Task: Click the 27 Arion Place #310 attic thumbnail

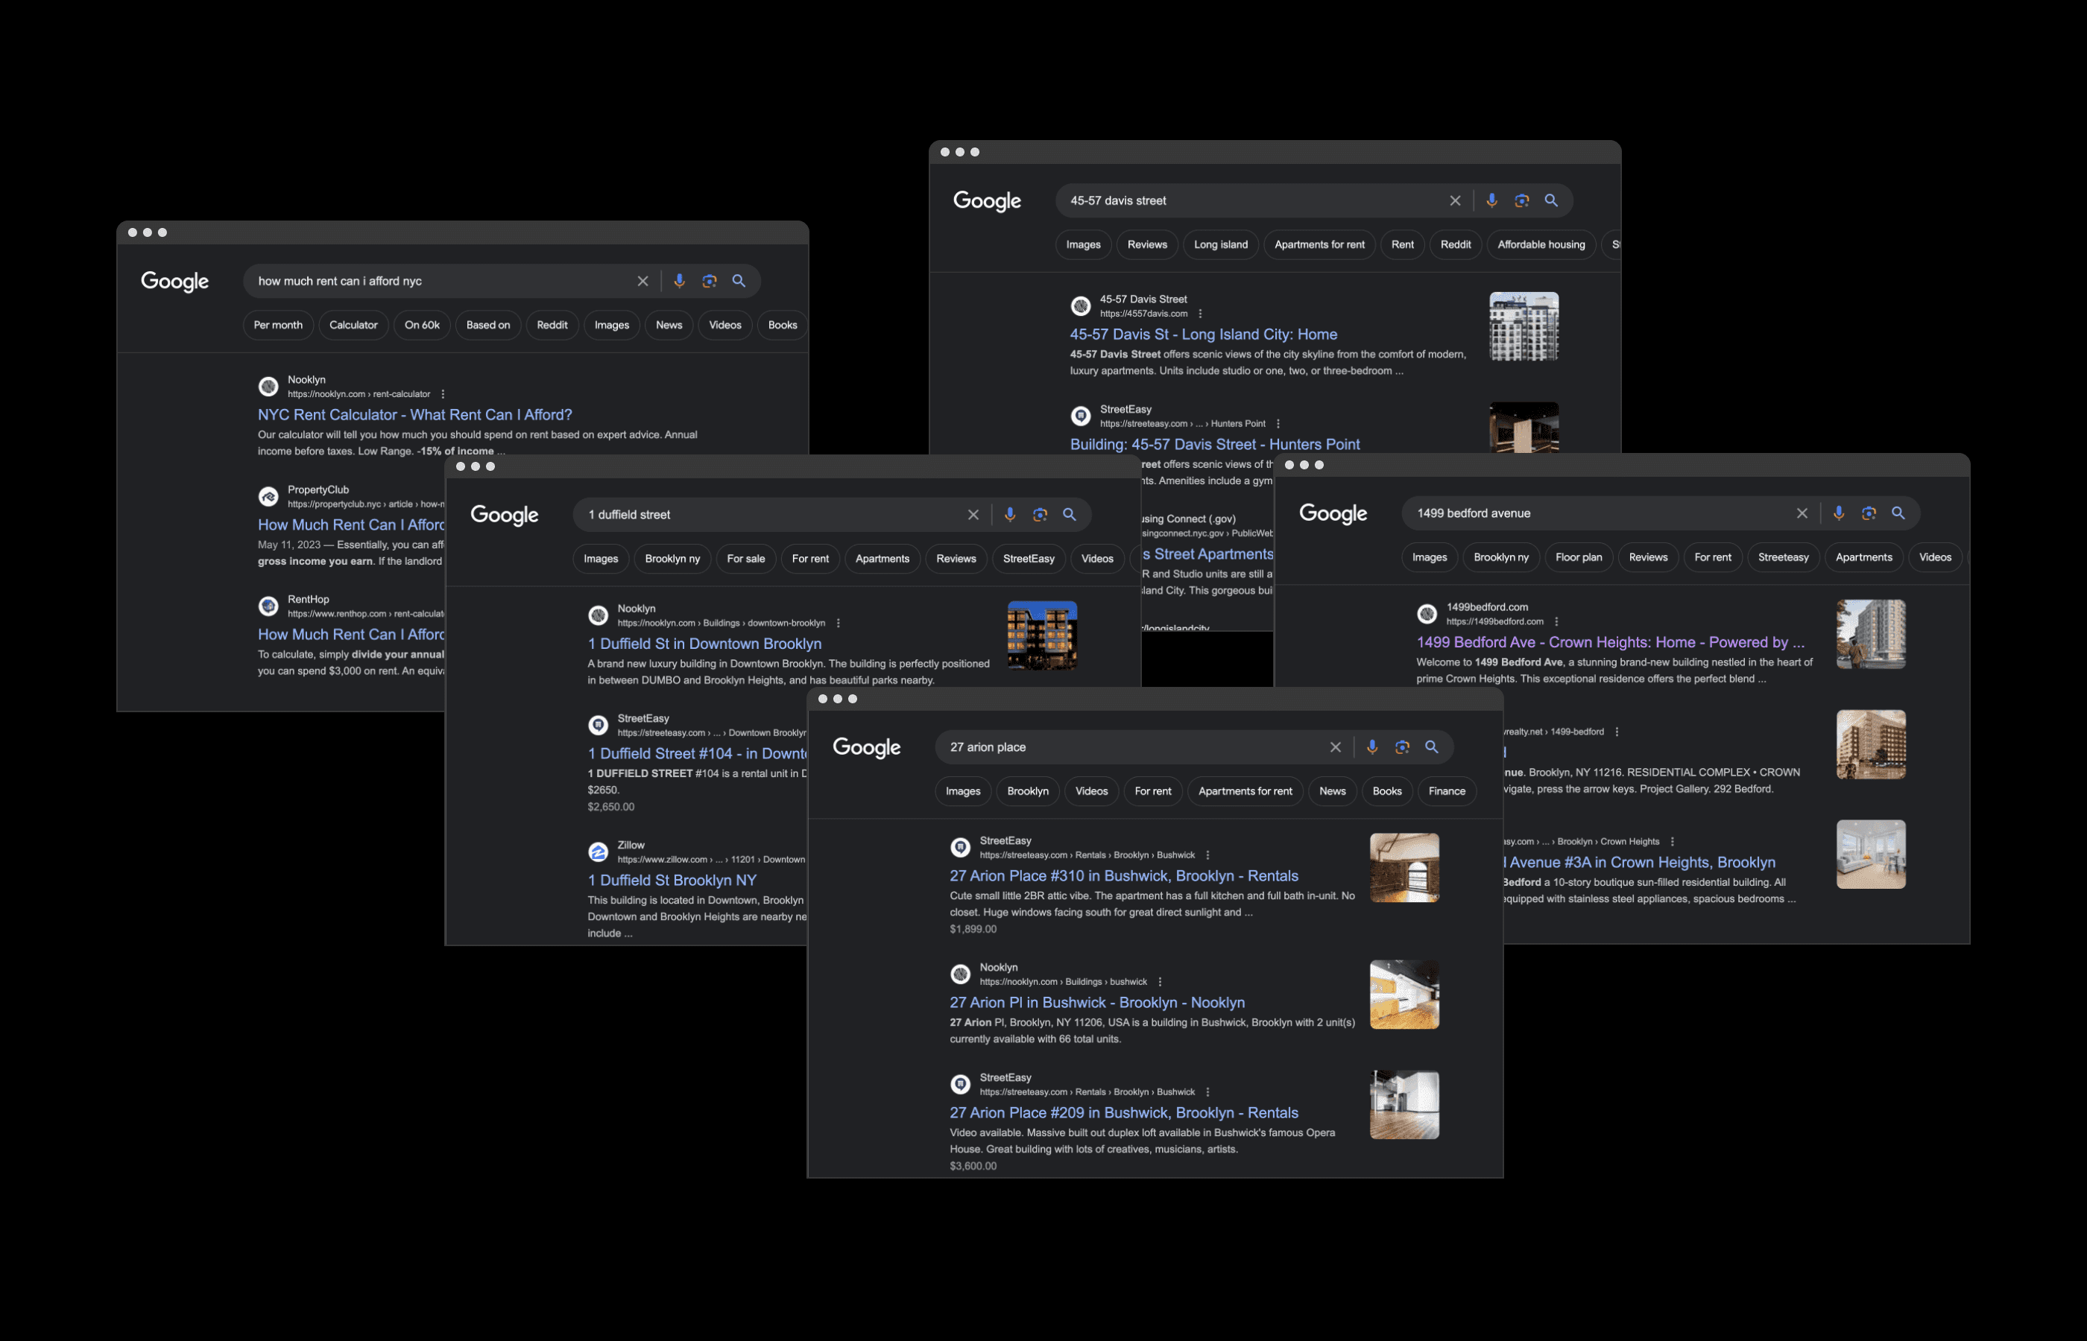Action: (1404, 868)
